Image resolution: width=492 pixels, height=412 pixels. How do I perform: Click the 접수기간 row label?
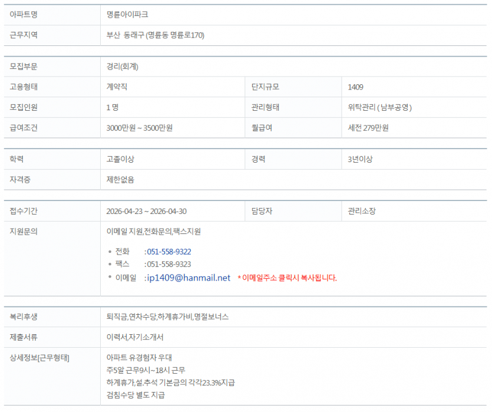pyautogui.click(x=24, y=211)
